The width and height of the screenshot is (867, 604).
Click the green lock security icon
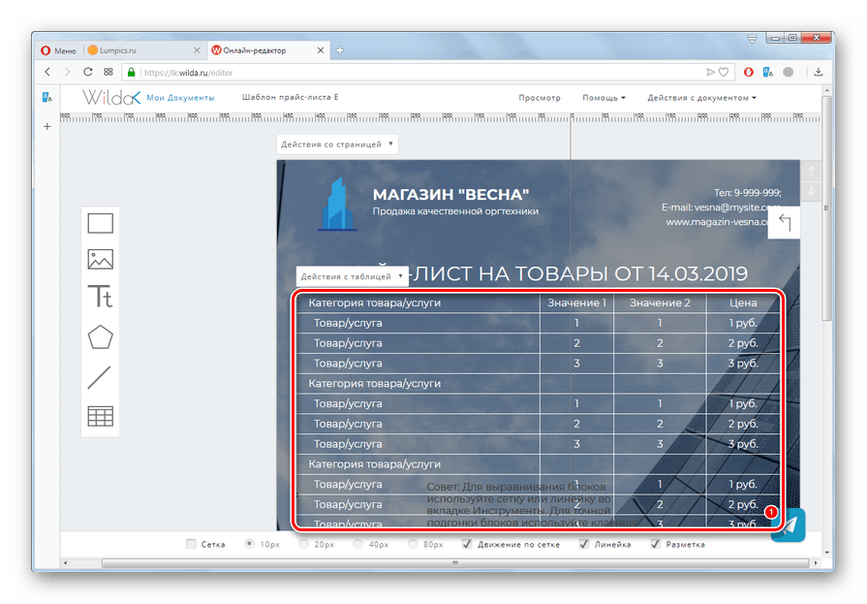click(x=131, y=72)
